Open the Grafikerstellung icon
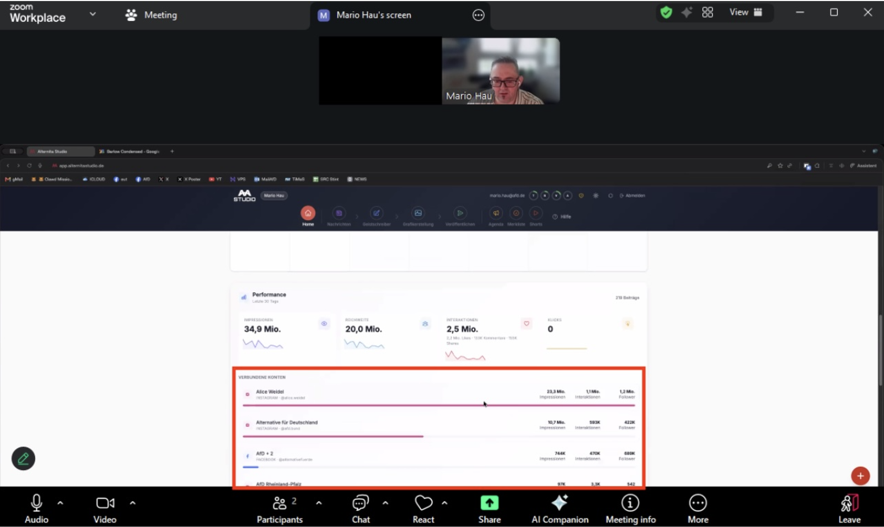Viewport: 884px width, 527px height. point(418,213)
